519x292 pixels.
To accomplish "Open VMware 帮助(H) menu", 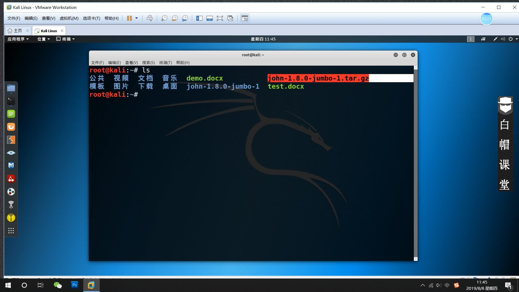I will coord(111,18).
